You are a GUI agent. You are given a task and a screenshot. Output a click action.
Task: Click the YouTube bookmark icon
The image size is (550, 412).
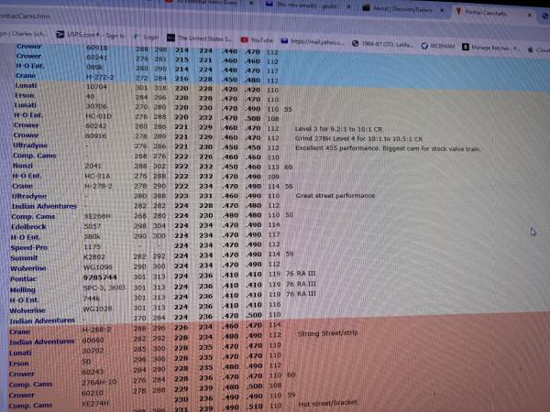tap(244, 40)
